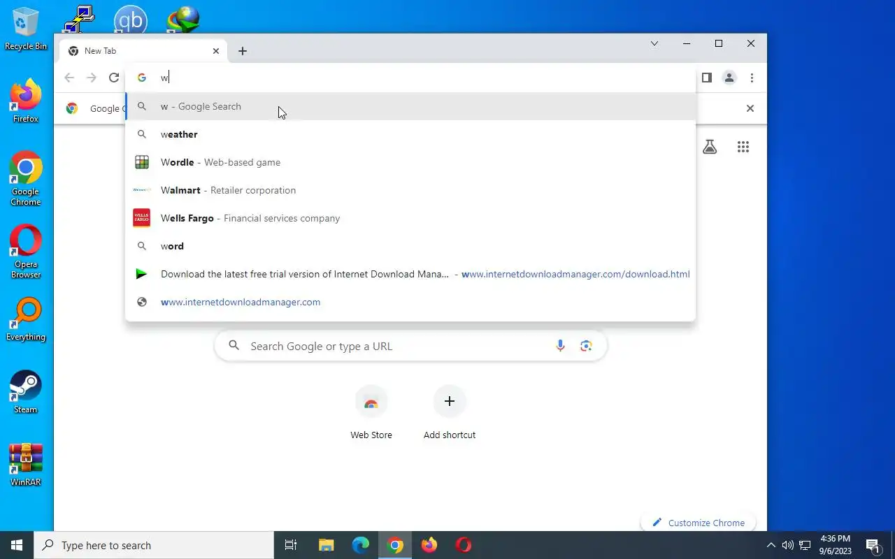Open the Google apps grid
Viewport: 895px width, 559px height.
coord(743,147)
